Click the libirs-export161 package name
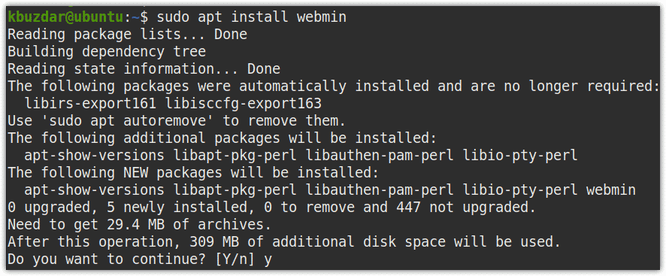This screenshot has height=276, width=666. coord(91,103)
